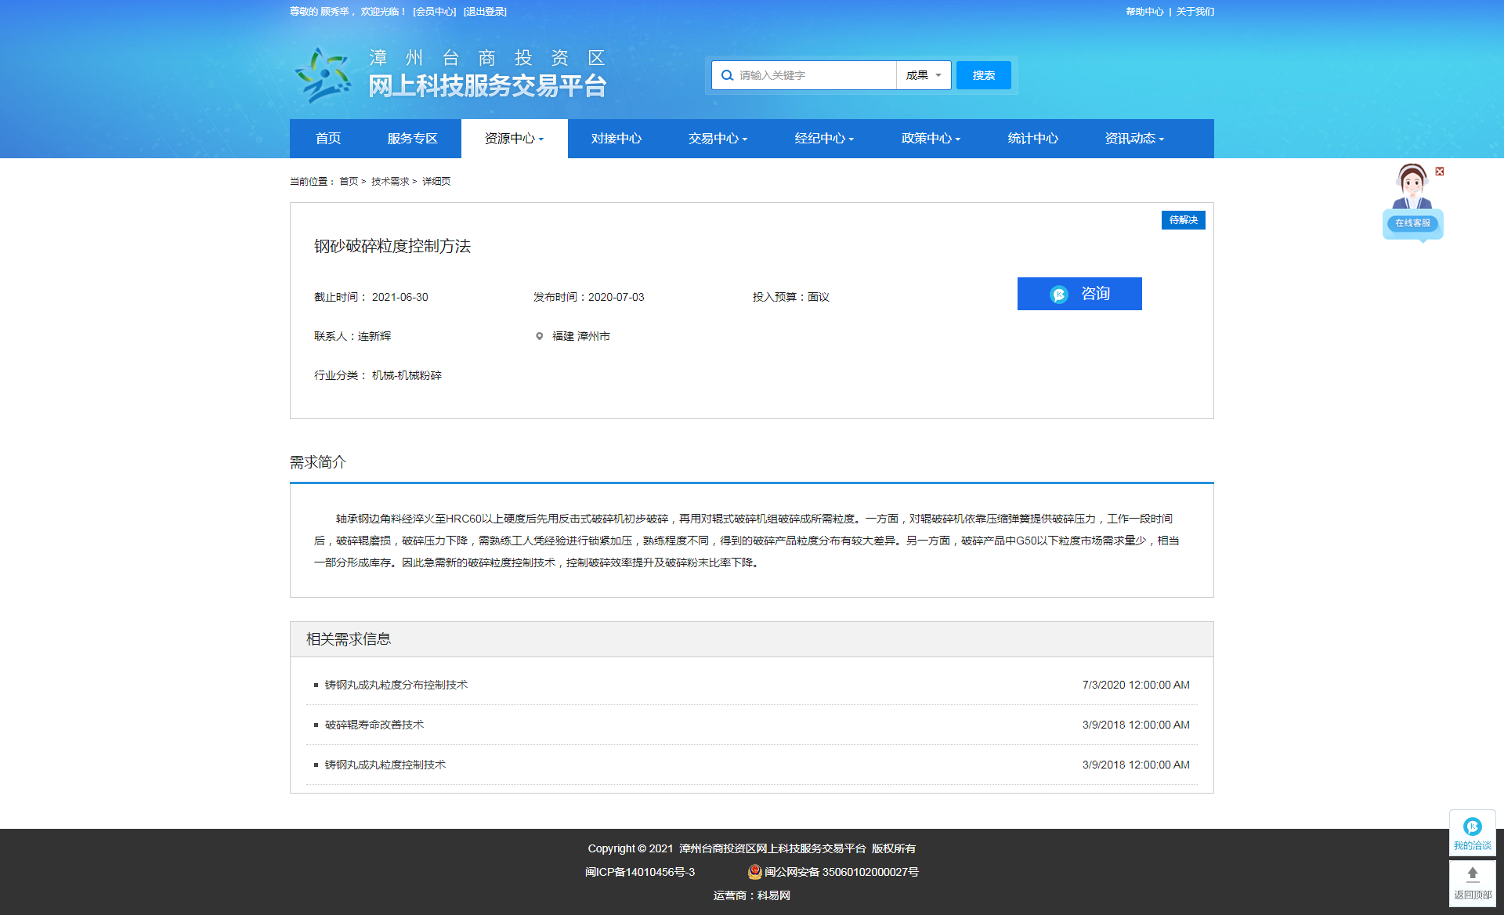Viewport: 1504px width, 915px height.
Task: Click the 搜索 button
Action: 984,75
